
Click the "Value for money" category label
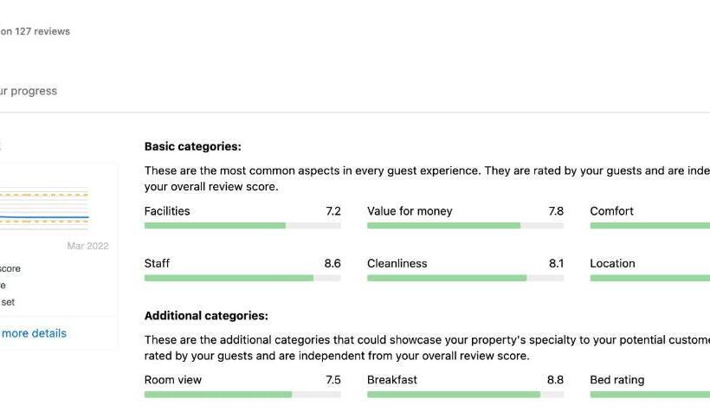coord(410,211)
